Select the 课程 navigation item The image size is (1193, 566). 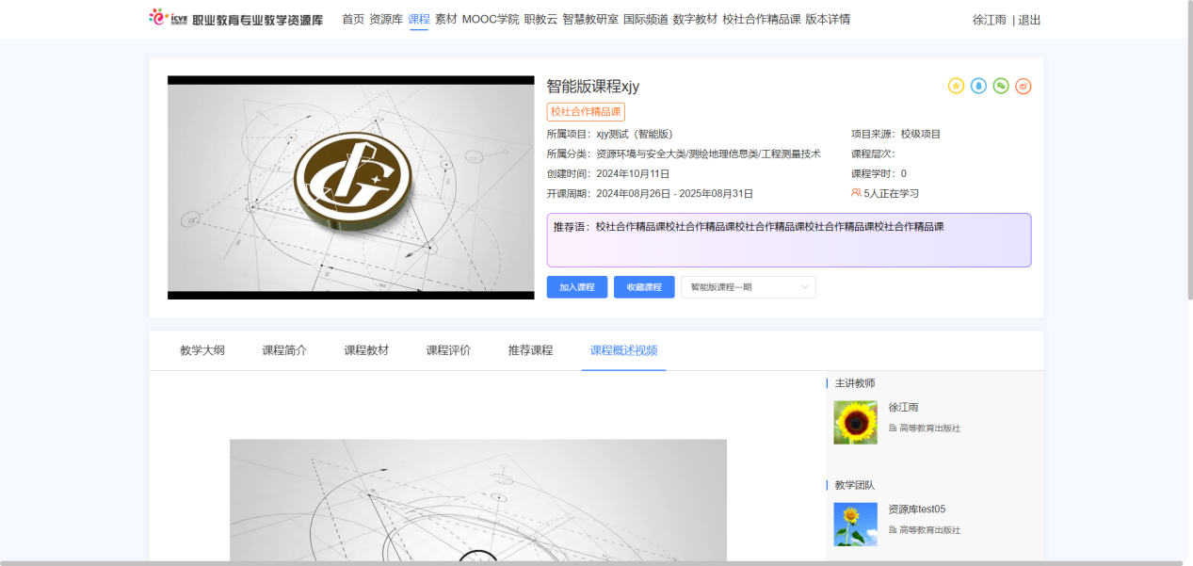[x=419, y=19]
